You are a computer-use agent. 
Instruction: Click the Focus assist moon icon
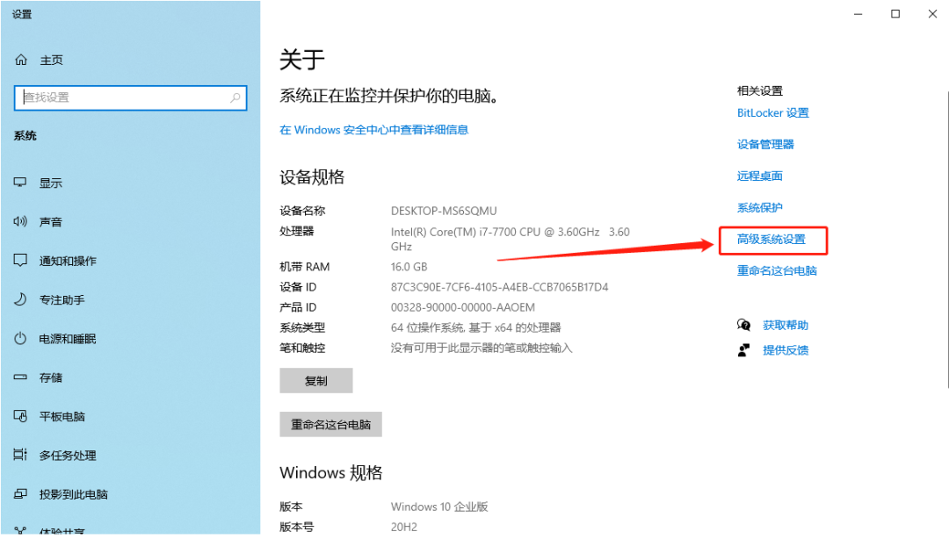click(20, 299)
